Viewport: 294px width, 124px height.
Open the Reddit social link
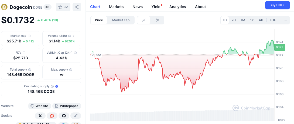coord(52,116)
